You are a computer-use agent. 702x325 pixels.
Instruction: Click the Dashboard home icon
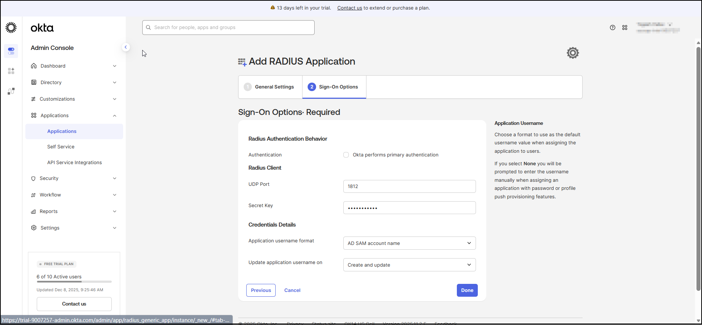(34, 66)
